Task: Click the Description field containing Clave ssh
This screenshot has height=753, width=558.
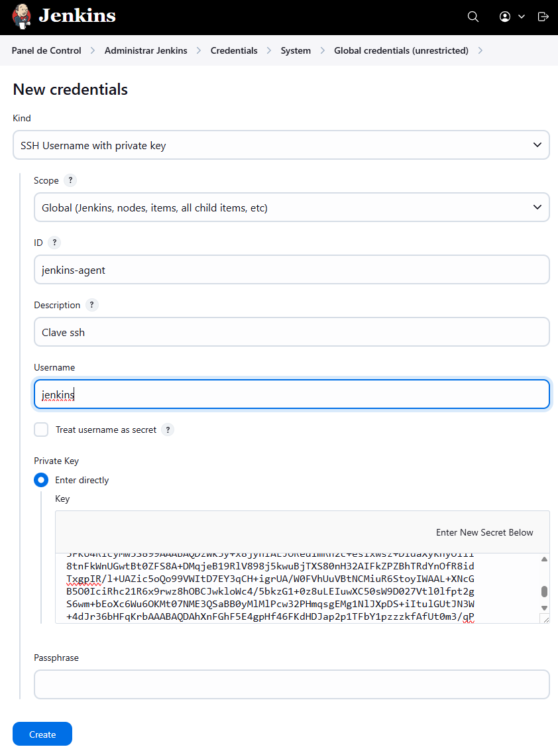Action: [x=292, y=332]
